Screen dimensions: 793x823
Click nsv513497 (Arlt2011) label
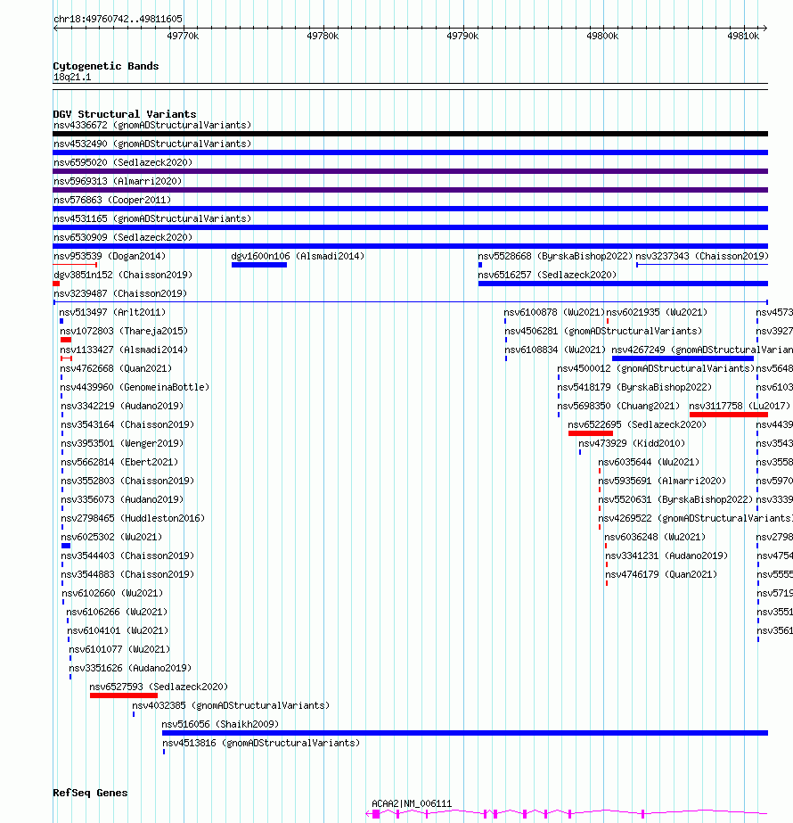point(112,312)
